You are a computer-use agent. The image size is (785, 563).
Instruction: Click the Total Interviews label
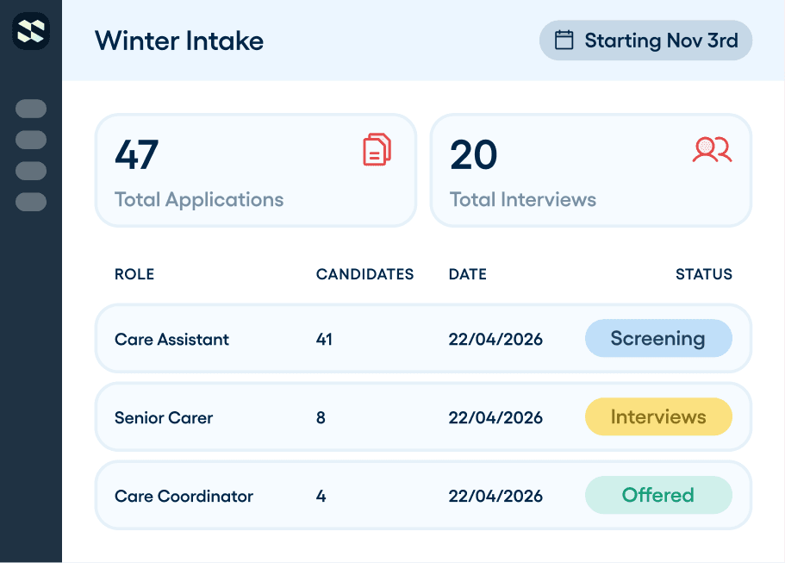[523, 200]
